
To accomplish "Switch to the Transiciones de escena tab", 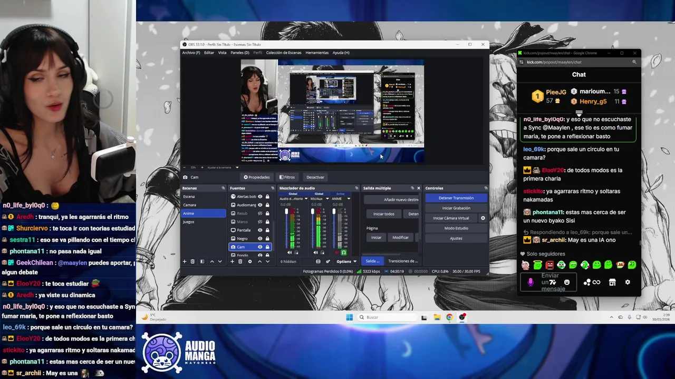I will click(403, 261).
